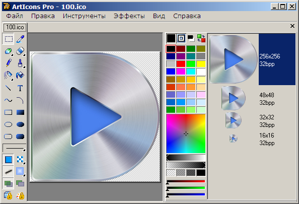The width and height of the screenshot is (299, 204).
Task: Choose the straight line tool
Action: [8, 88]
